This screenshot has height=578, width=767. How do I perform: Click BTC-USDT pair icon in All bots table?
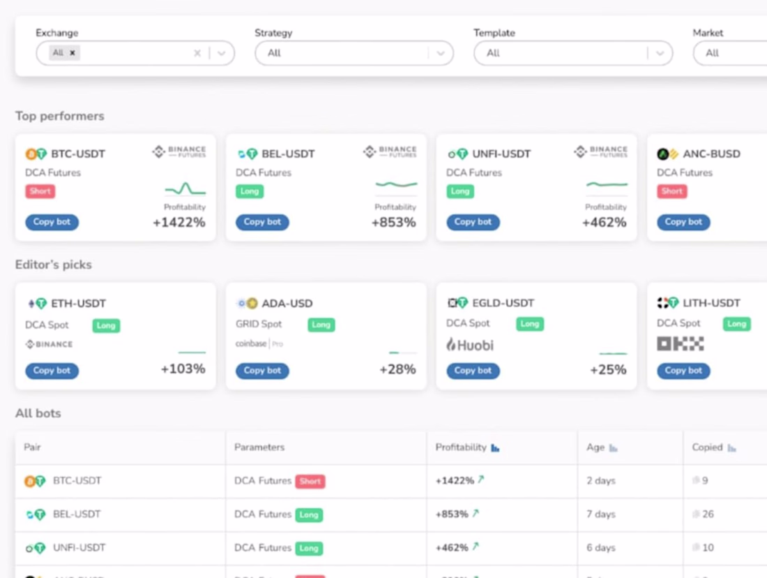[35, 481]
